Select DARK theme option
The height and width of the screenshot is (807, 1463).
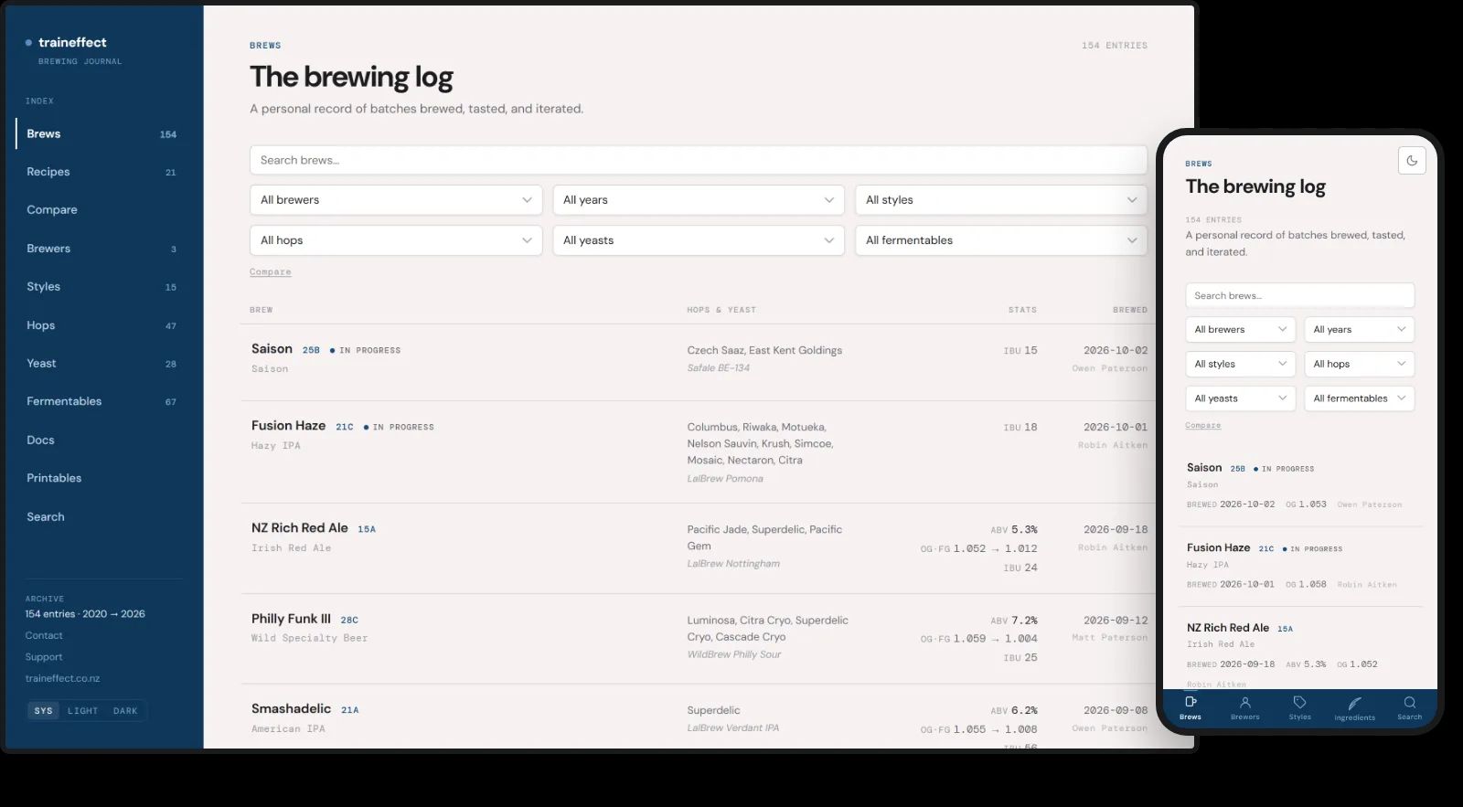pyautogui.click(x=125, y=710)
